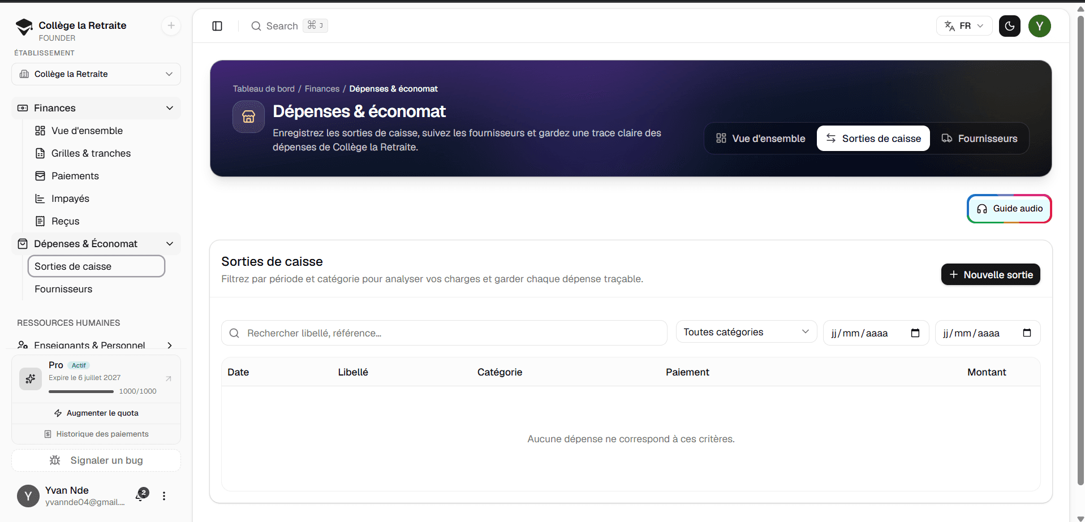The height and width of the screenshot is (522, 1085).
Task: Start the Guide audio
Action: 1009,209
